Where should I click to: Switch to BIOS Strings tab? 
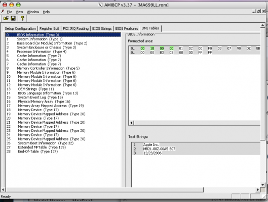tap(102, 28)
